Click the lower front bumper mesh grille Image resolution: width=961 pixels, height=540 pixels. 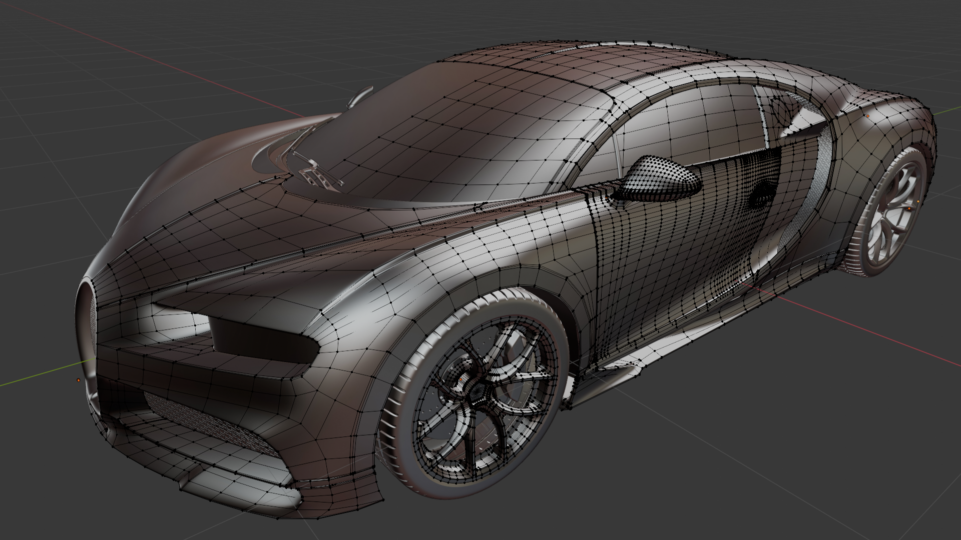[x=213, y=424]
